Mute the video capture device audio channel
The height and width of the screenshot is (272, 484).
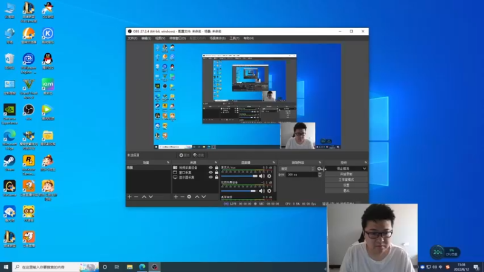[x=262, y=191]
